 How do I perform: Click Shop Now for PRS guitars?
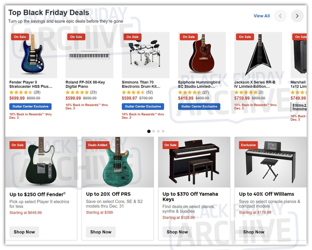101,232
